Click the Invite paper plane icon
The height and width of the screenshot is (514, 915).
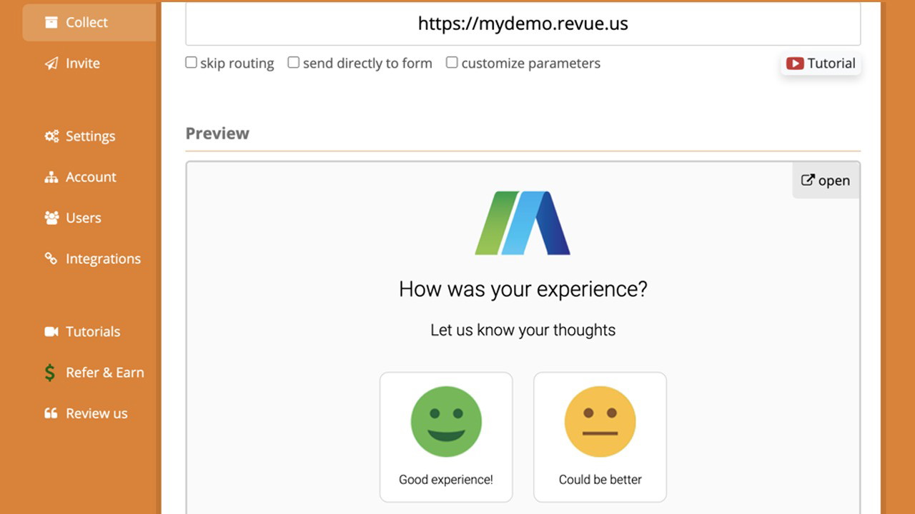pyautogui.click(x=51, y=64)
